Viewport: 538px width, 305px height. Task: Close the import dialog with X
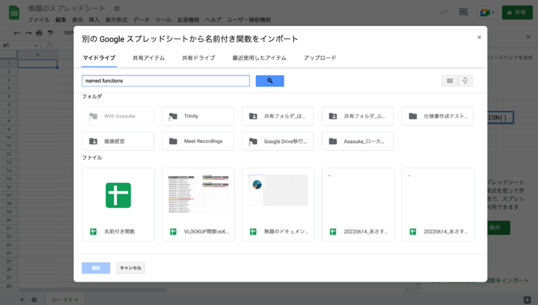point(479,37)
